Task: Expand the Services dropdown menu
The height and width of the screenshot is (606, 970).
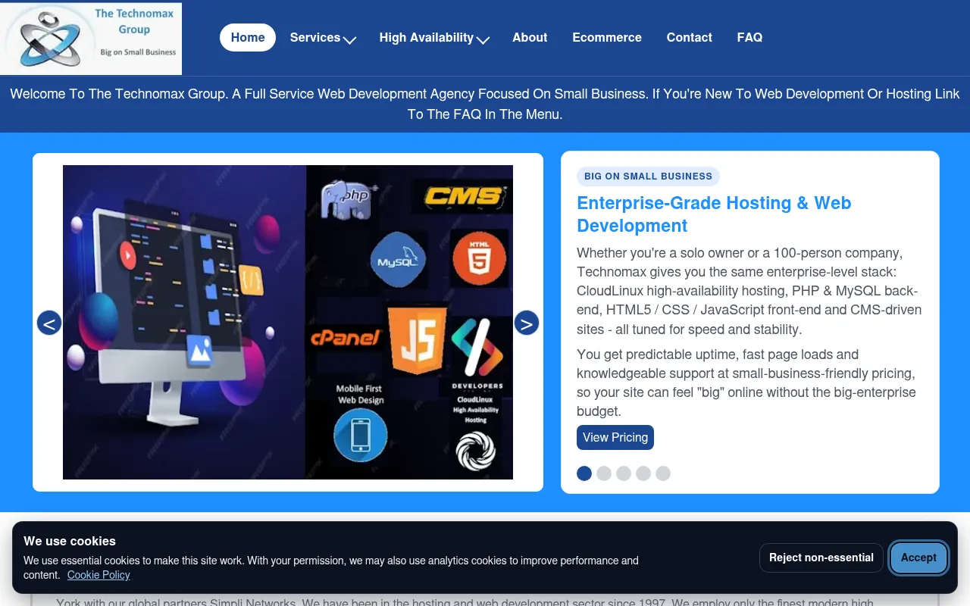Action: pyautogui.click(x=323, y=38)
